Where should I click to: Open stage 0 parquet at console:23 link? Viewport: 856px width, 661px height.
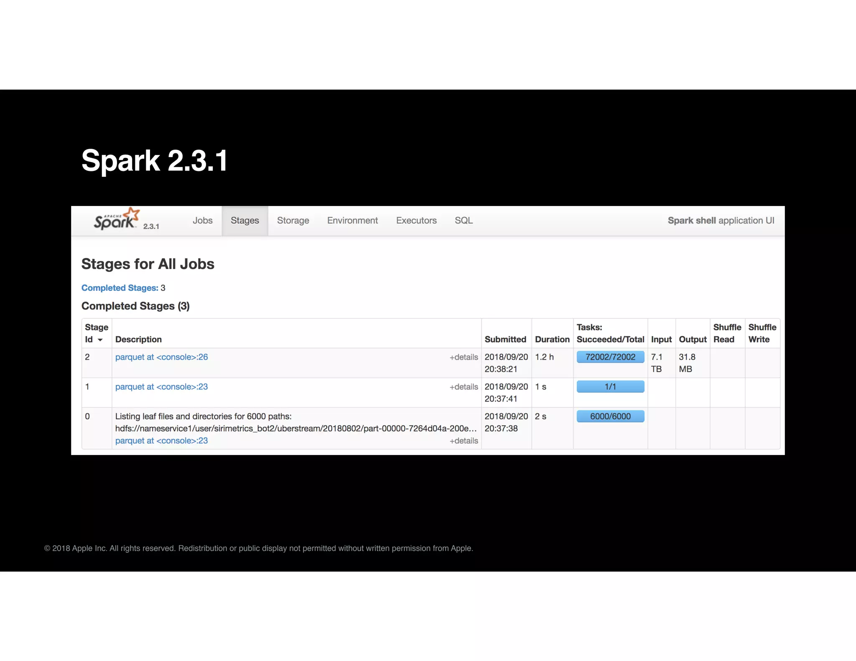click(161, 441)
